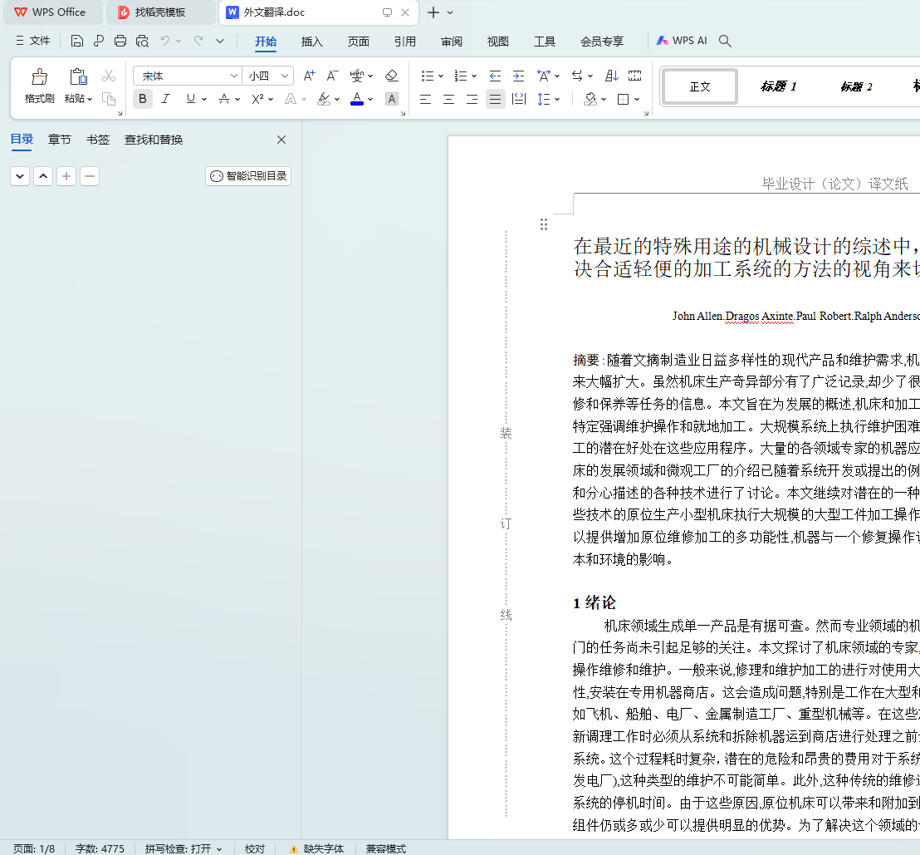Expand the spell check (拼写检查) dropdown in status bar
The width and height of the screenshot is (920, 855).
pyautogui.click(x=219, y=848)
